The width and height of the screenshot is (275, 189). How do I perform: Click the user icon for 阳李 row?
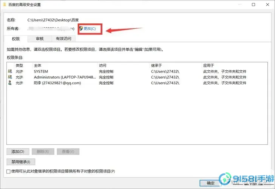(x=10, y=83)
